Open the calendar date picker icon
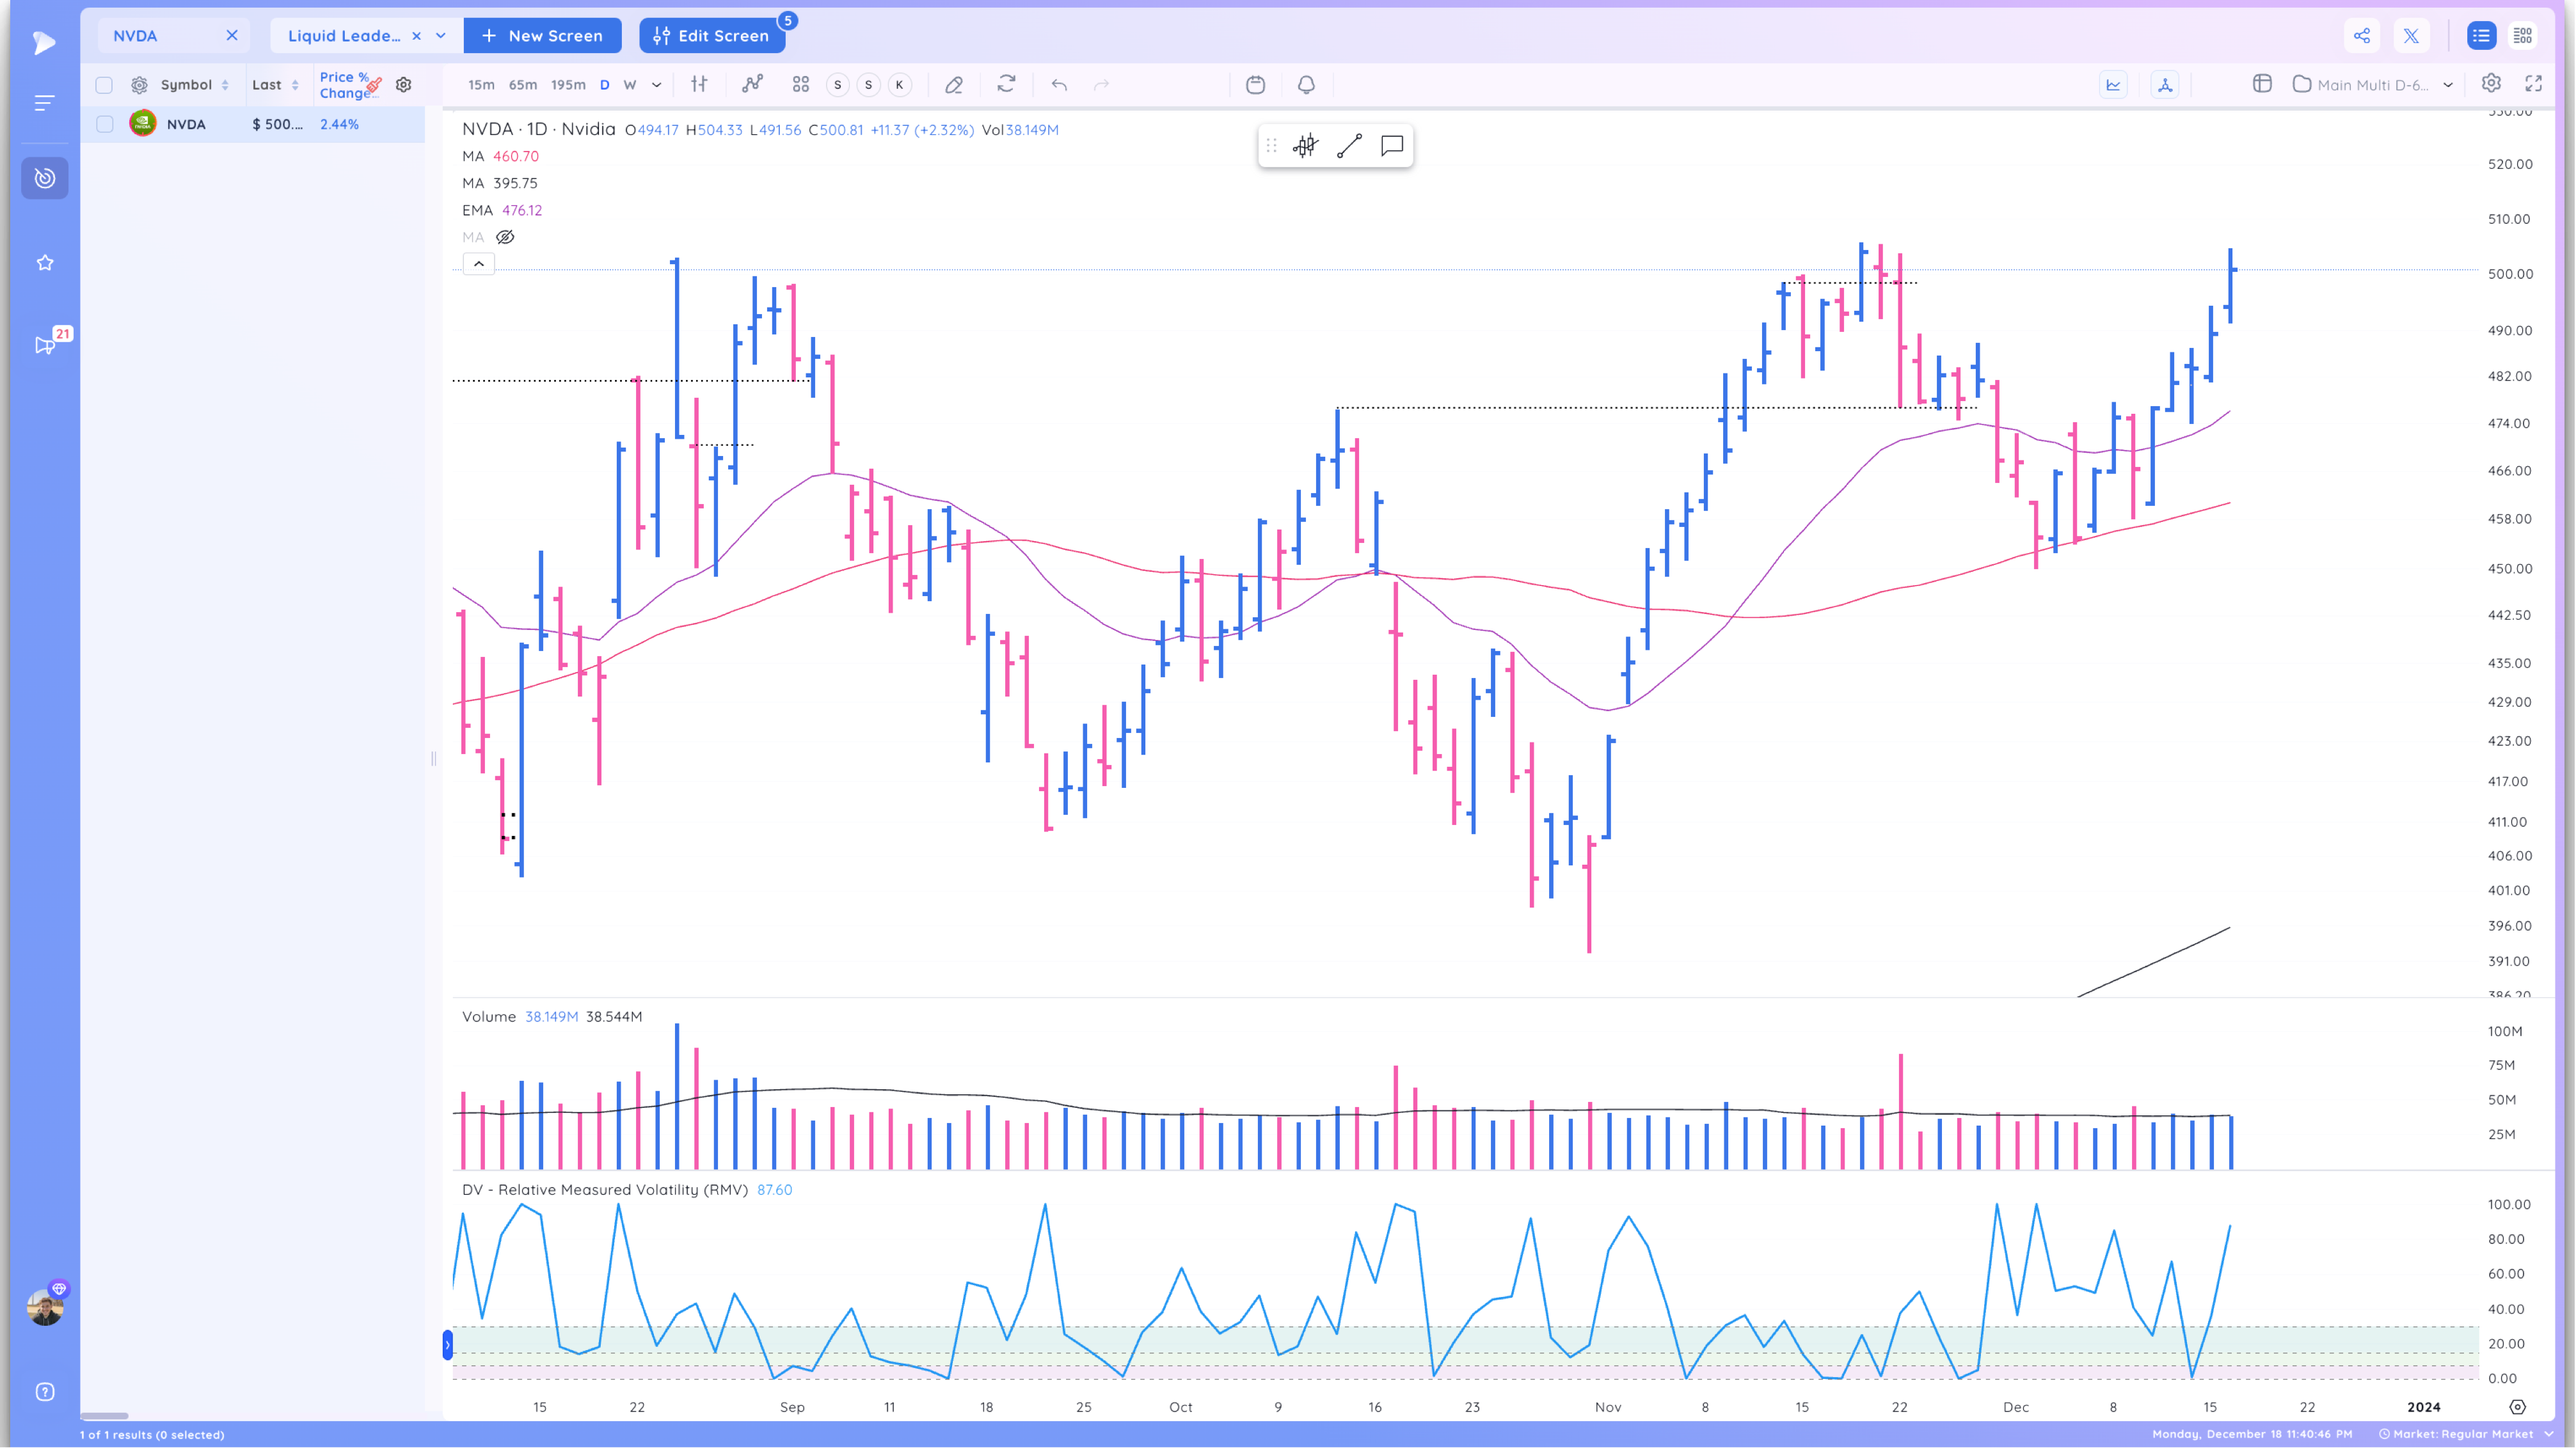This screenshot has height=1448, width=2576. pos(1256,85)
